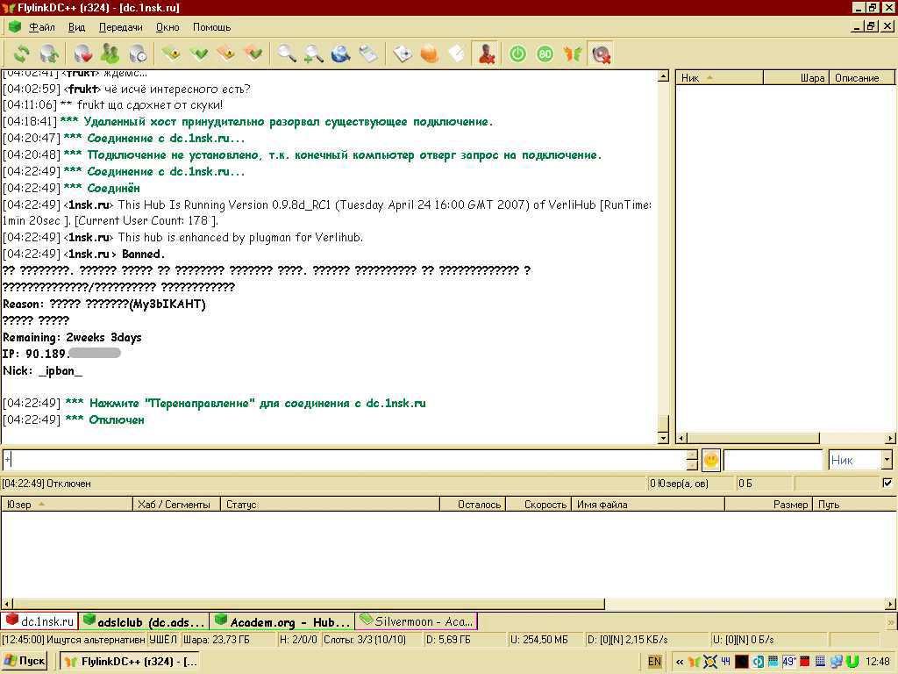Image resolution: width=898 pixels, height=674 pixels.
Task: Open Favorite Users icon with green people
Action: (x=110, y=54)
